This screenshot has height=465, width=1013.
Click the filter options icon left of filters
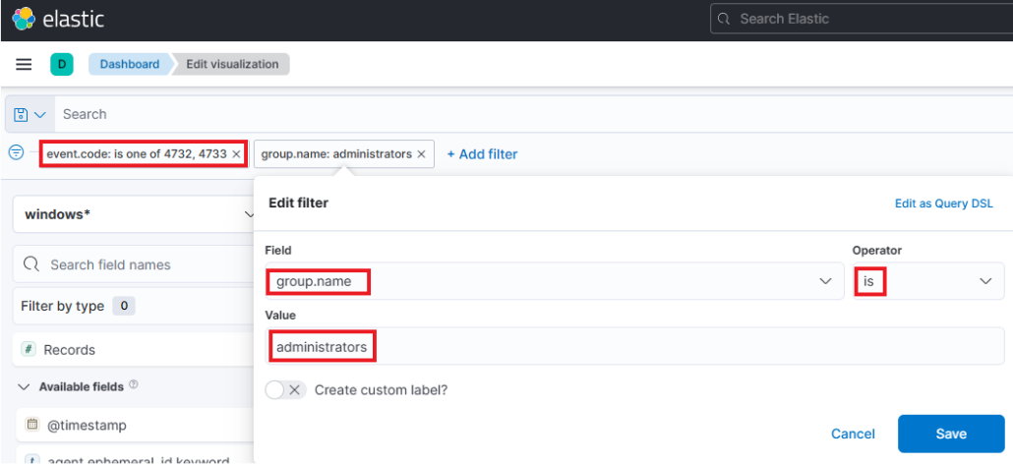tap(17, 153)
